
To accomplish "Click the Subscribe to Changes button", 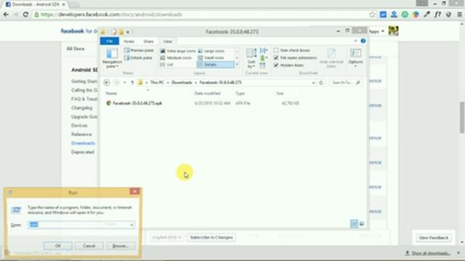I will (x=211, y=237).
